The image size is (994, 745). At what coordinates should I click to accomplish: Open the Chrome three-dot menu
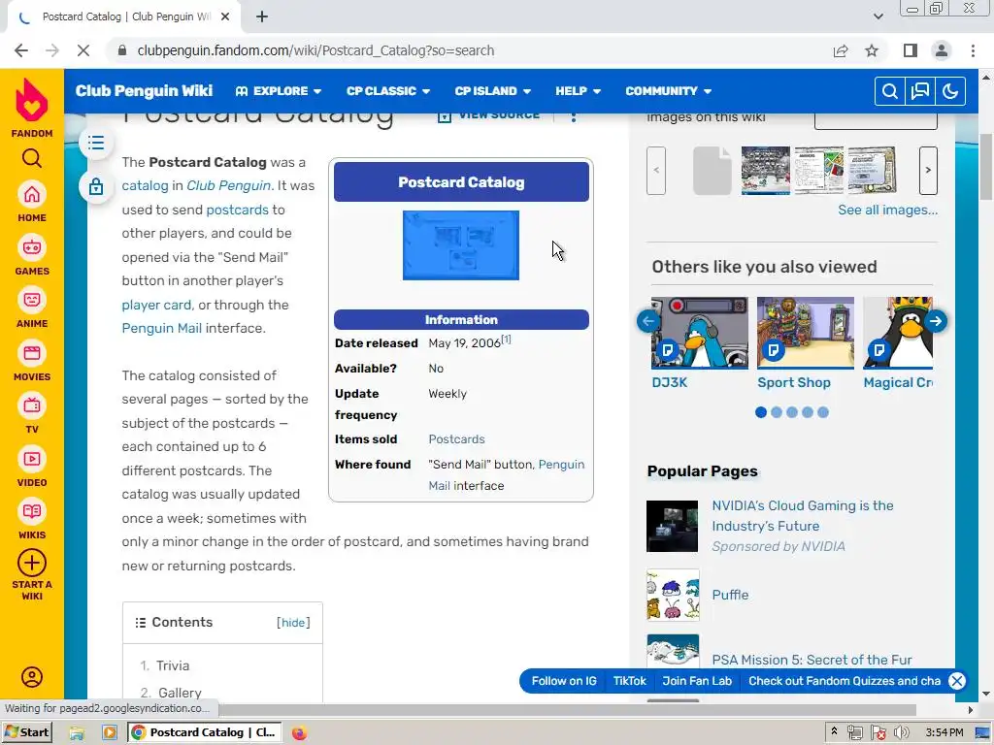(x=973, y=50)
